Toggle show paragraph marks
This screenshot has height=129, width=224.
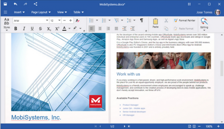coord(142,20)
